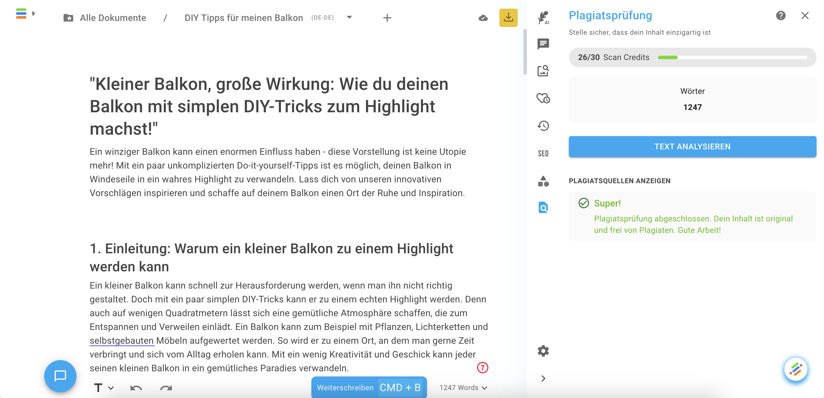Open the favorites heart-clock icon
824x398 pixels.
pos(543,98)
